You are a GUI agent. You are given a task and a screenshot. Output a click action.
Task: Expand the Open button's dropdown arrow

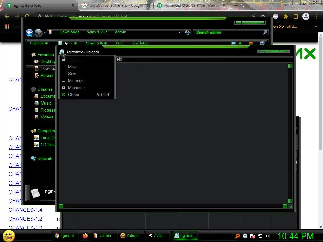(x=75, y=43)
